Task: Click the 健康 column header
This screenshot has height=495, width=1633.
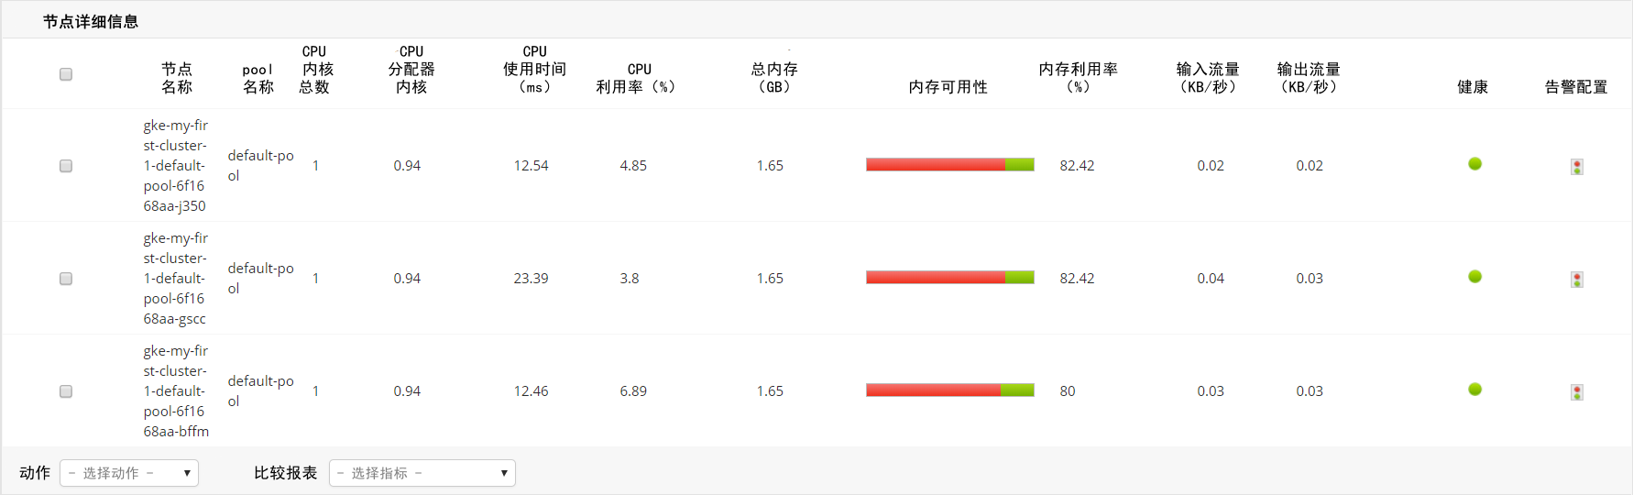Action: point(1473,87)
